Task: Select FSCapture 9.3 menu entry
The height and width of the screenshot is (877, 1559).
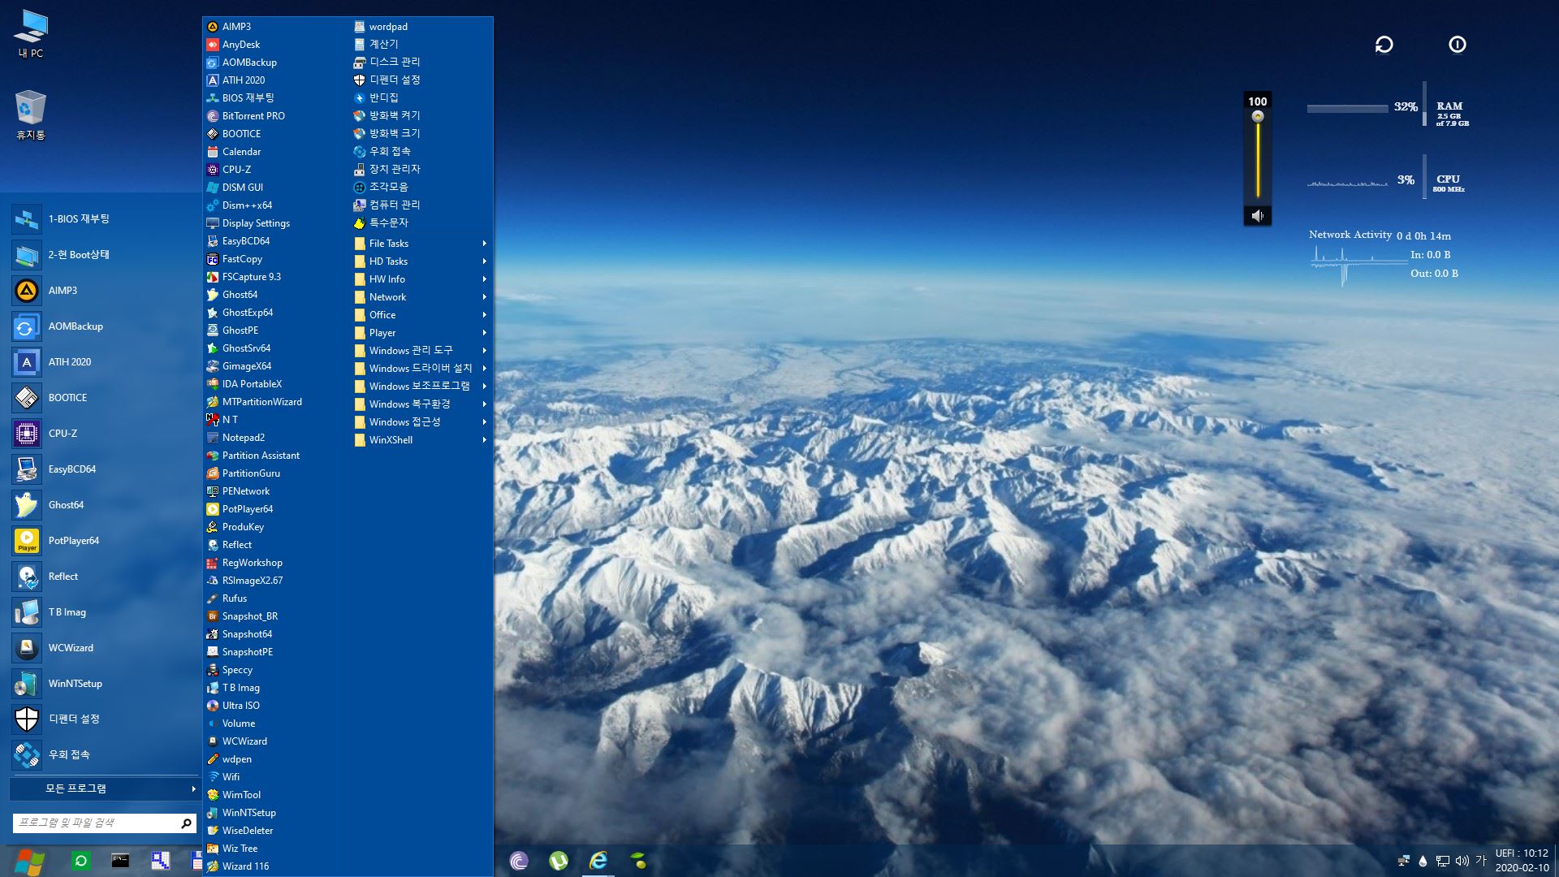Action: click(276, 277)
